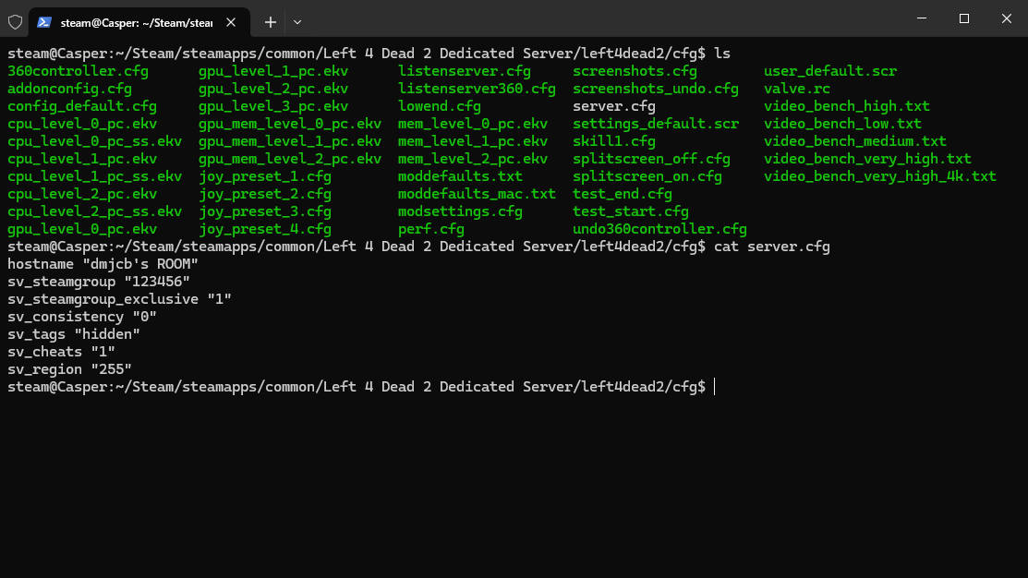
Task: Expand the new tab profile dropdown
Action: click(x=297, y=22)
